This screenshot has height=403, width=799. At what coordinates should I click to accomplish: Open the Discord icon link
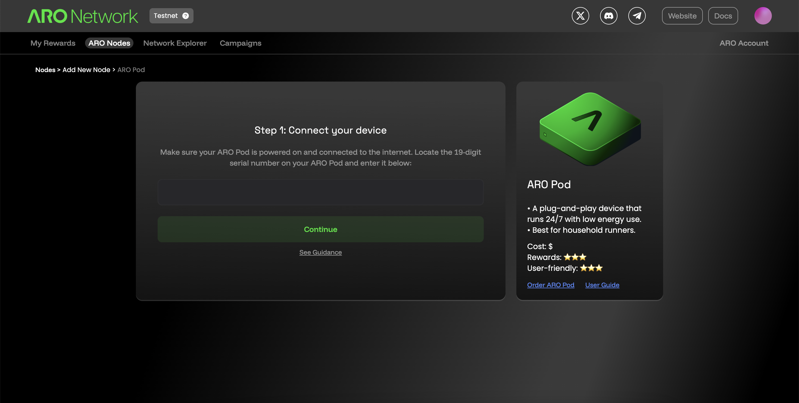pos(608,16)
